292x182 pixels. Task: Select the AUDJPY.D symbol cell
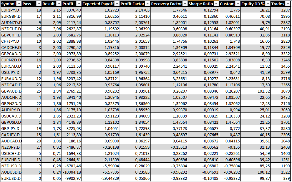[11, 110]
